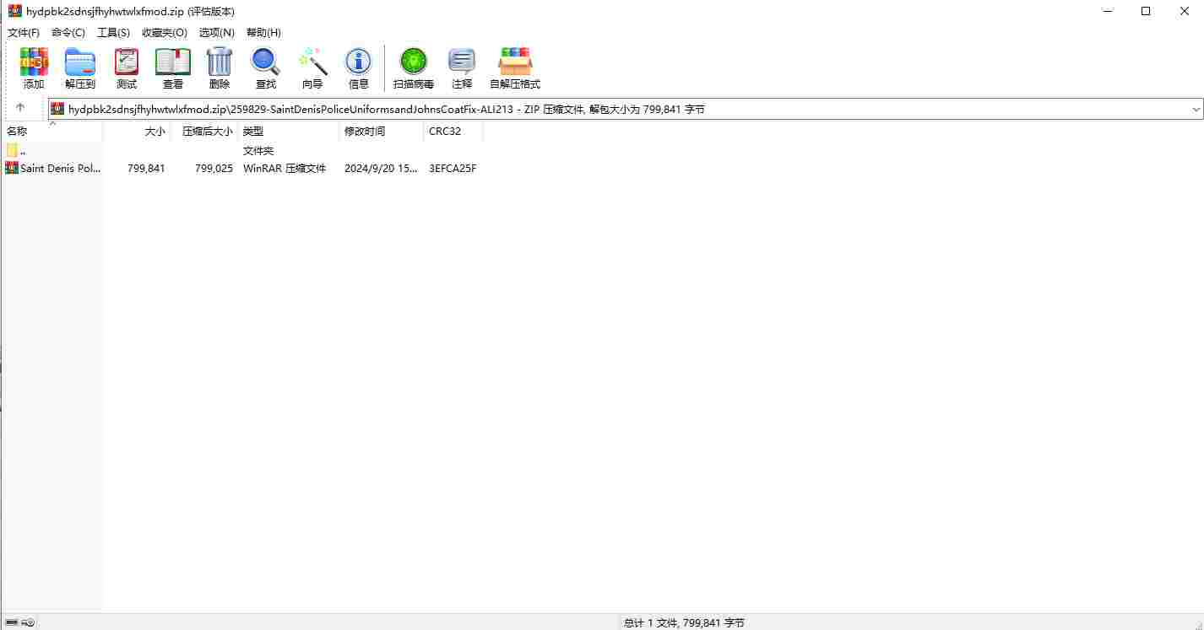Click the archive icon in address bar
The width and height of the screenshot is (1204, 630).
[57, 109]
